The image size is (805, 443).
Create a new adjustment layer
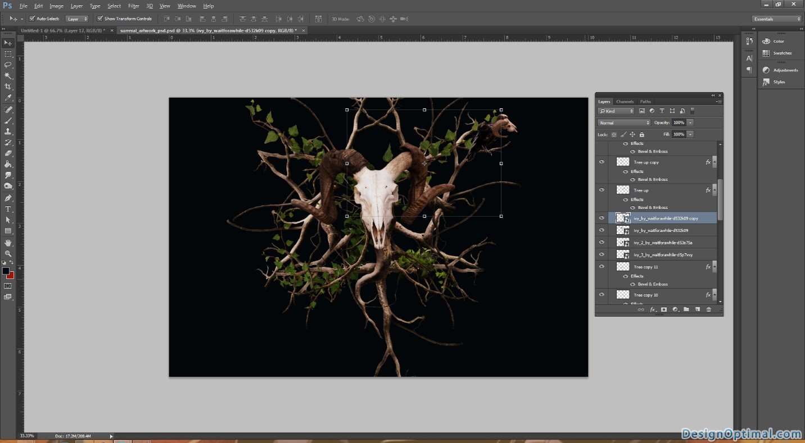pyautogui.click(x=675, y=309)
